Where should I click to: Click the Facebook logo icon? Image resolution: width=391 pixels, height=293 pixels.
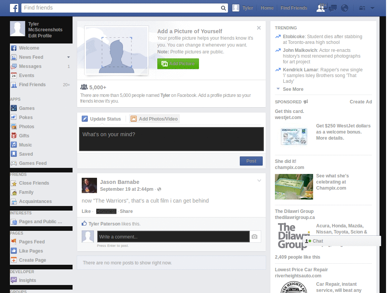click(14, 8)
